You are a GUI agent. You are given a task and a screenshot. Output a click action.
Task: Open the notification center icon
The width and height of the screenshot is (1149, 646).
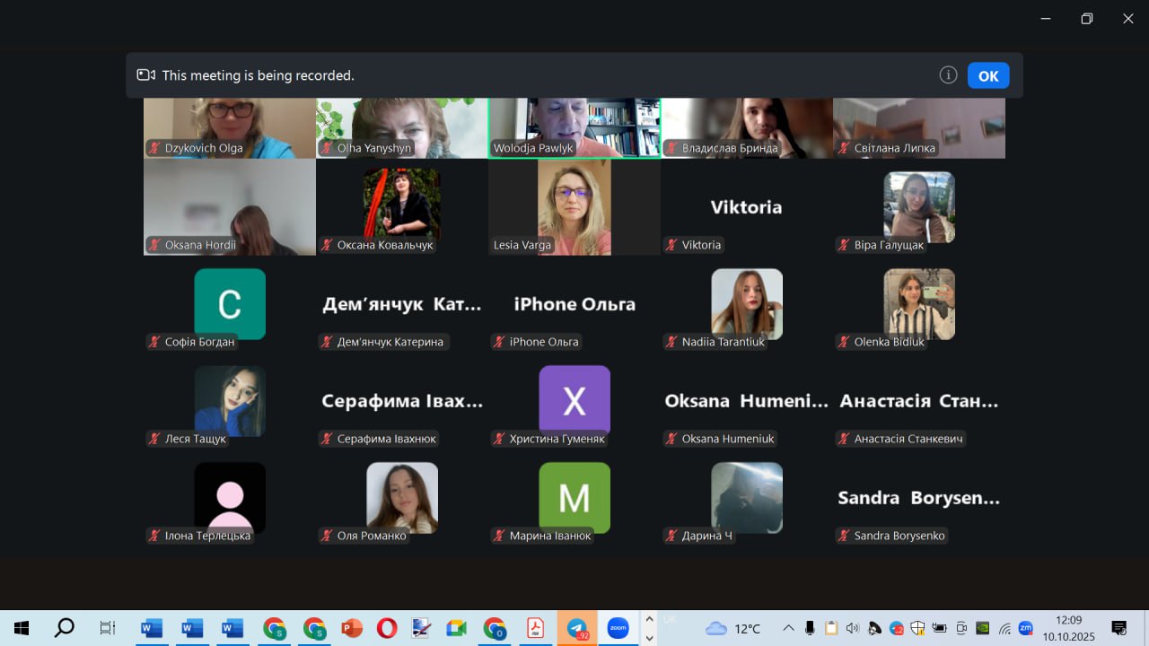tap(1119, 628)
